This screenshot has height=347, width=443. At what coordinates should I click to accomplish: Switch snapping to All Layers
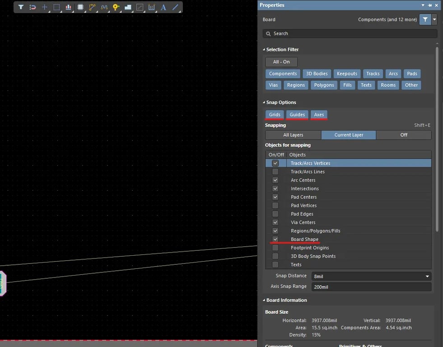point(293,135)
